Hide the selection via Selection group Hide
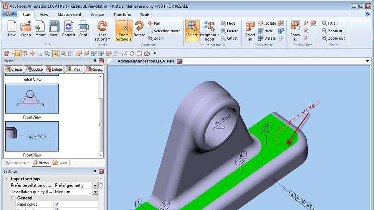374x210 pixels. point(265,31)
